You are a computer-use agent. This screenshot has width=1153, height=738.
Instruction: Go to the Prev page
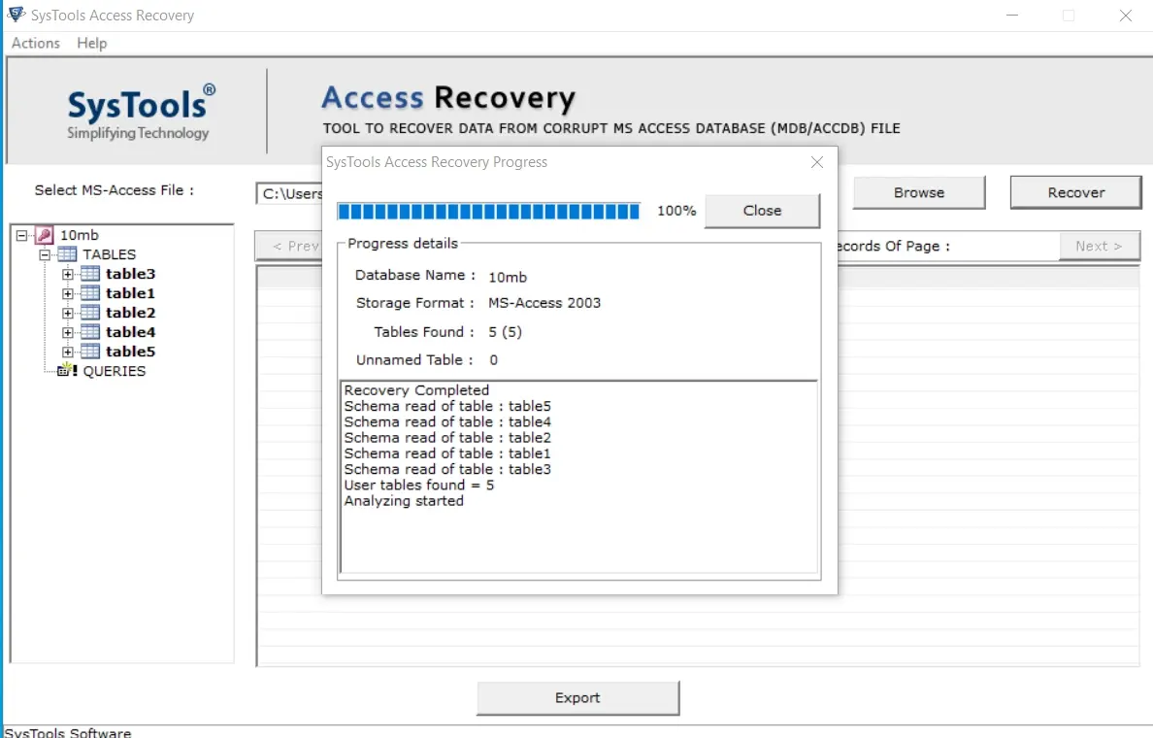tap(289, 246)
